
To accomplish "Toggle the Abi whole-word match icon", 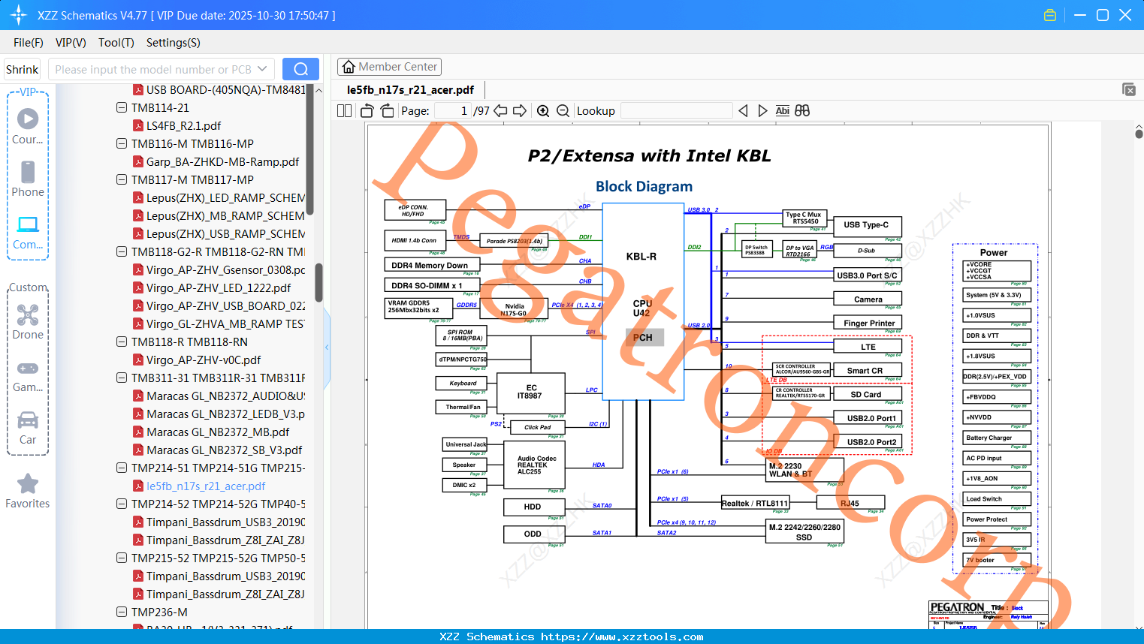I will (783, 111).
